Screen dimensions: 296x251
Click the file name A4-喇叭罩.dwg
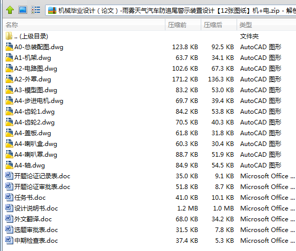(36, 155)
